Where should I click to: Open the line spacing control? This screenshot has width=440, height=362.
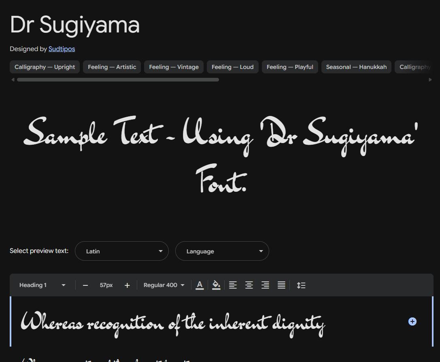(301, 285)
